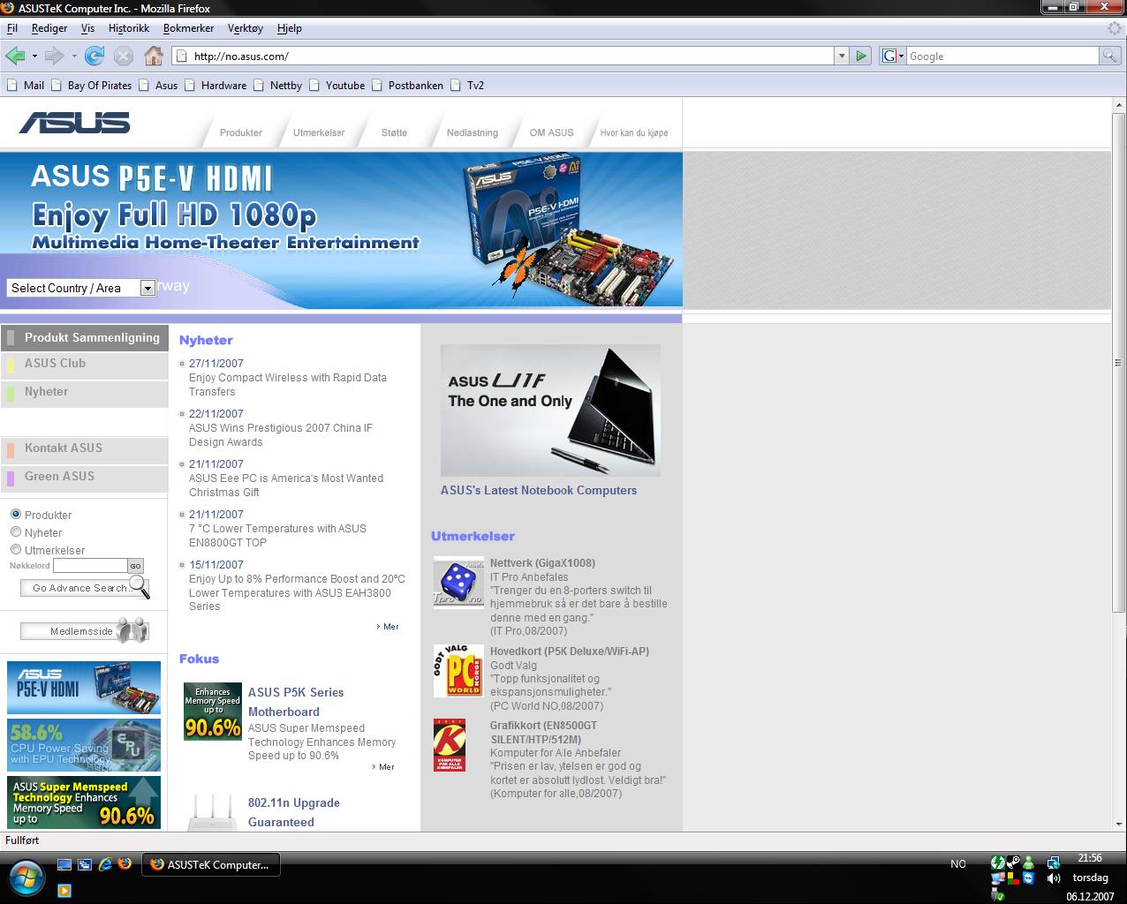Click the ASUS logo
This screenshot has width=1127, height=904.
pos(74,123)
